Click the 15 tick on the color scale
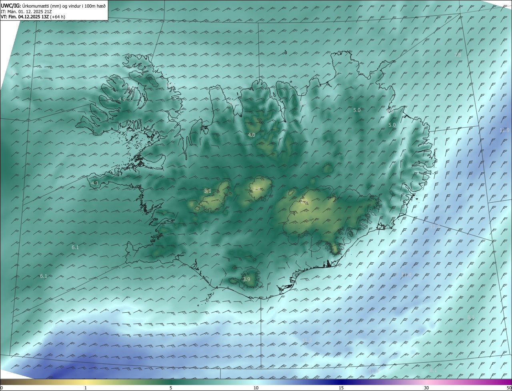 coord(341,388)
